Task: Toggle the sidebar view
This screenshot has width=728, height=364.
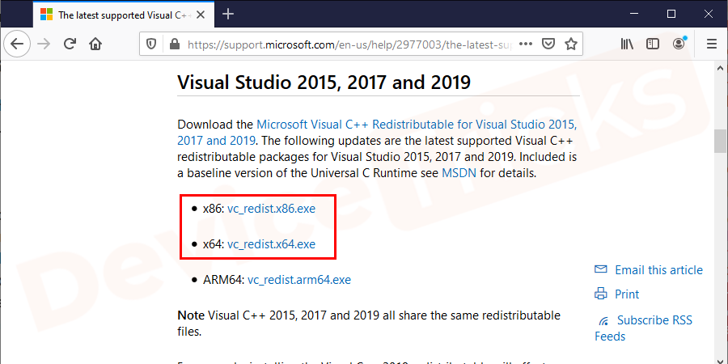Action: click(x=653, y=44)
